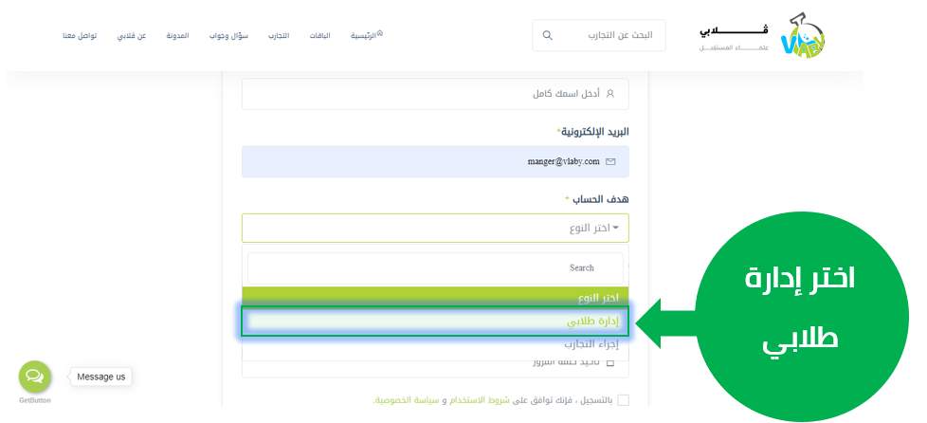Click the dropdown Search input field

pos(435,267)
